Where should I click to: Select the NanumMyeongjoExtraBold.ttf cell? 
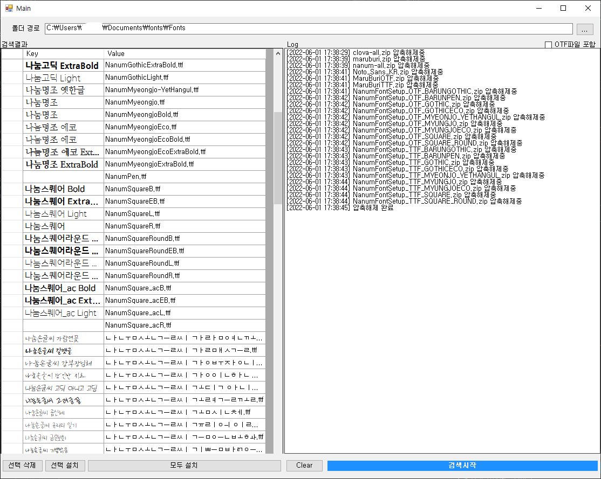pyautogui.click(x=185, y=164)
